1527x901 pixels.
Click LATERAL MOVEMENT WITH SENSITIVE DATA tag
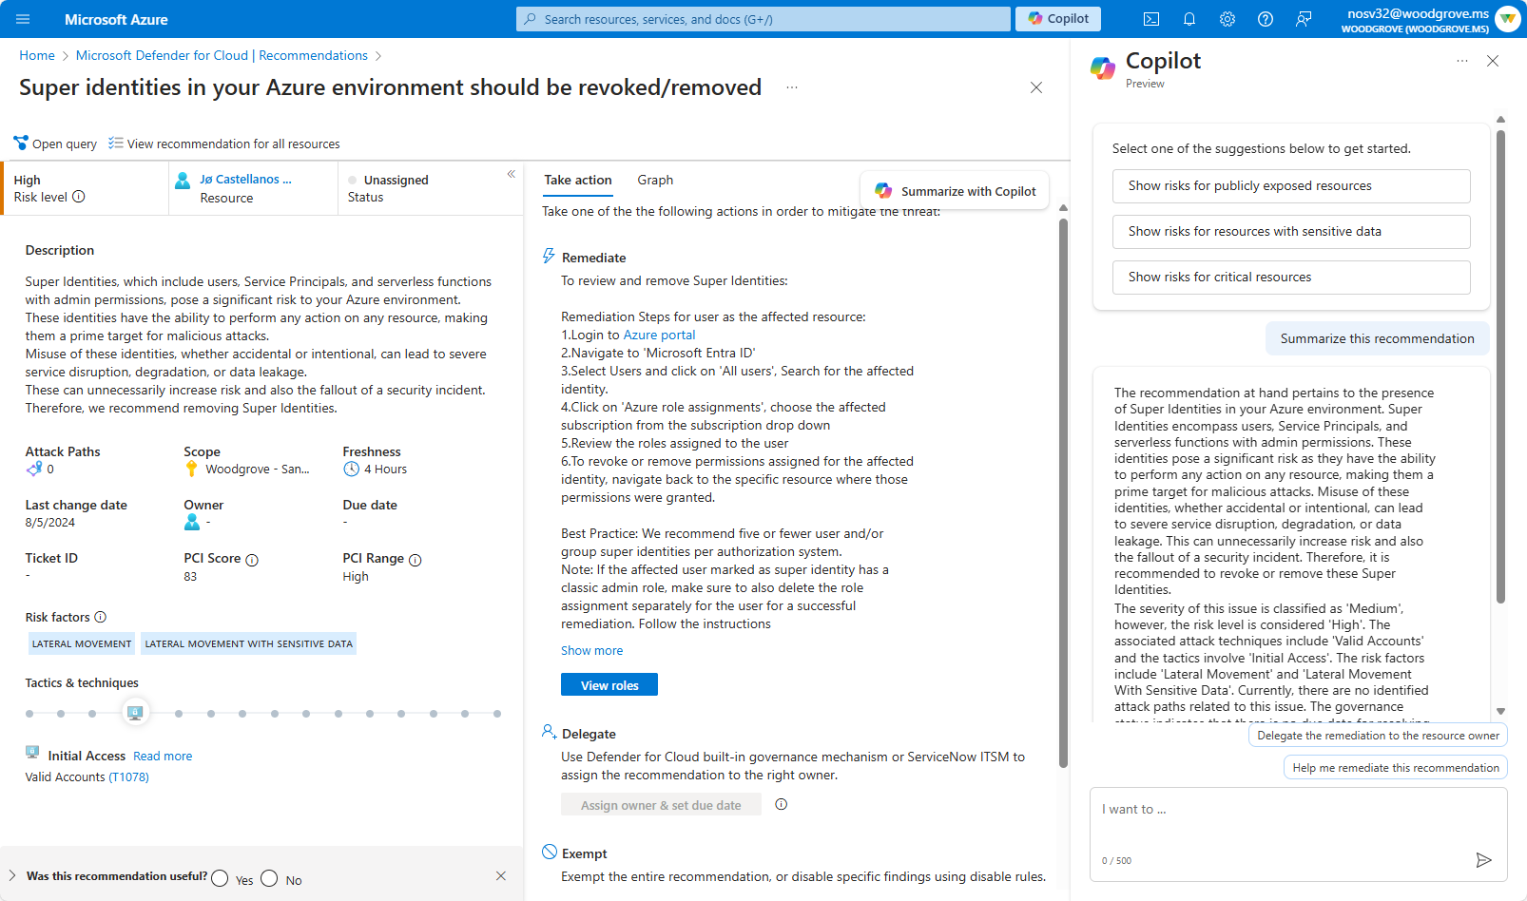click(249, 643)
